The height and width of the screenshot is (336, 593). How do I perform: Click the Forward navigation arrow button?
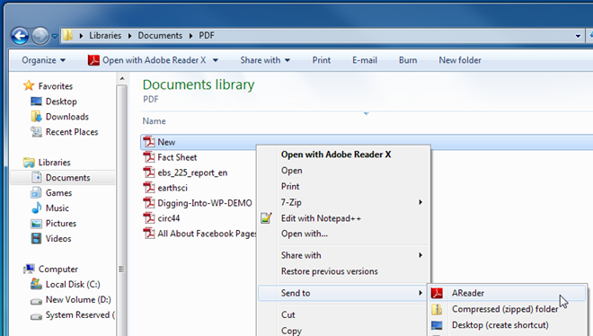click(40, 36)
